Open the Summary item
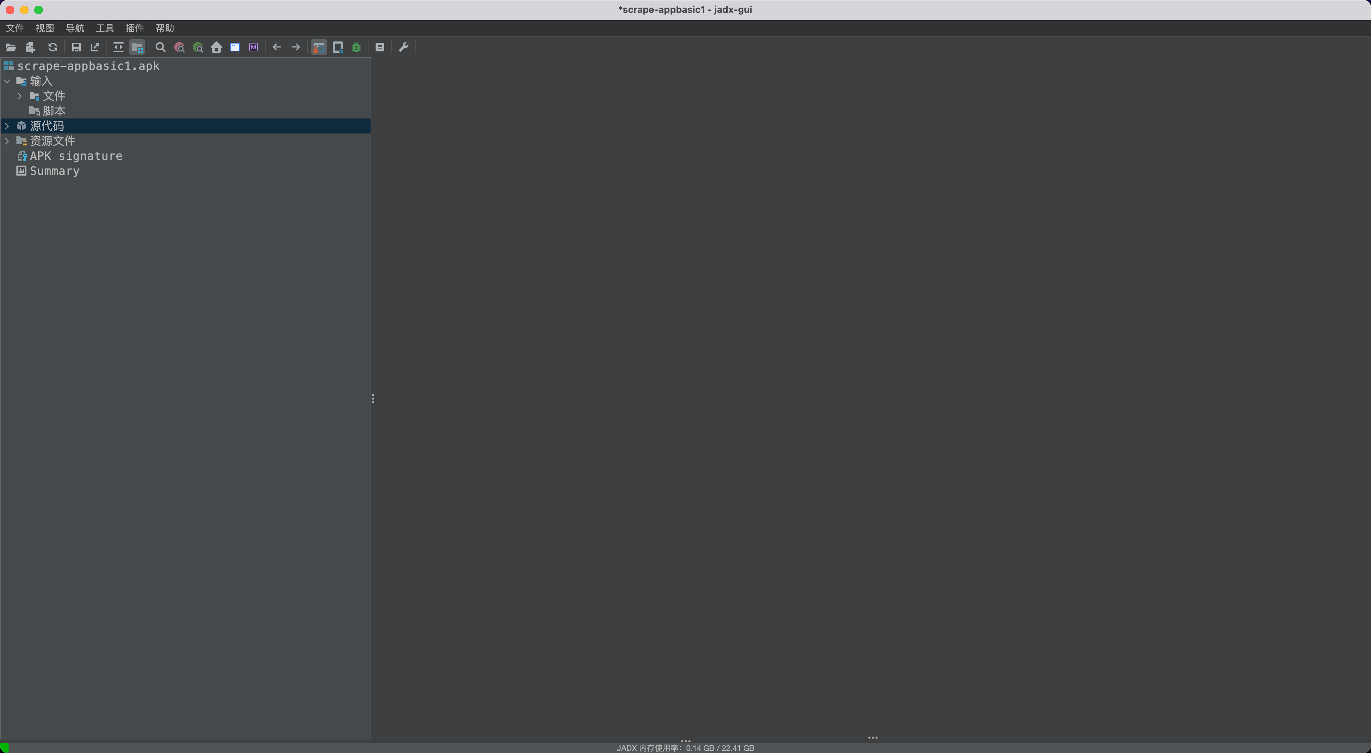 (54, 171)
